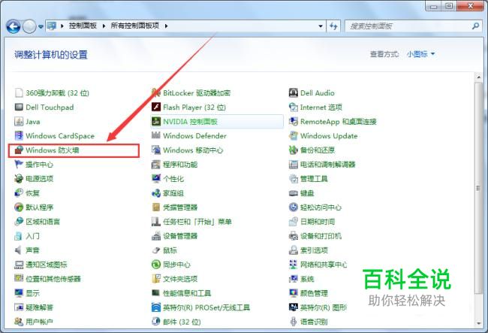
Task: Open the Windows Update icon
Action: pyautogui.click(x=293, y=136)
